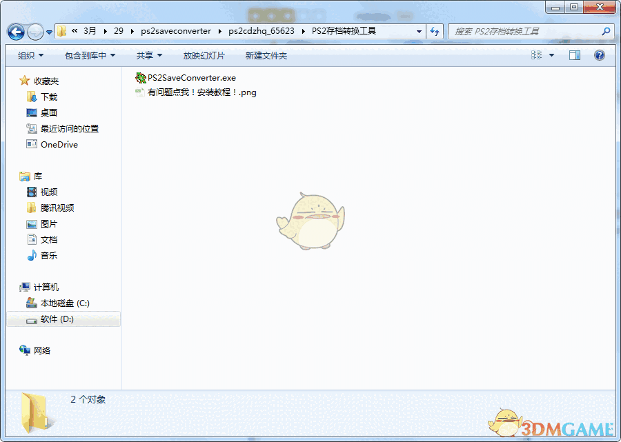621x442 pixels.
Task: Click 包含到库中 on the toolbar
Action: [90, 56]
